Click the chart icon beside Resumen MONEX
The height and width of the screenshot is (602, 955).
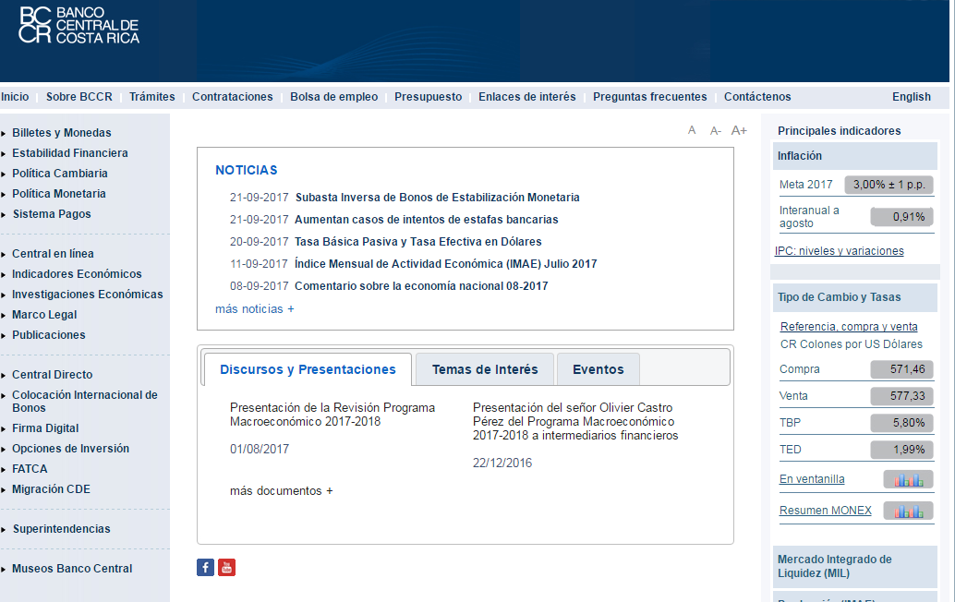click(x=908, y=511)
